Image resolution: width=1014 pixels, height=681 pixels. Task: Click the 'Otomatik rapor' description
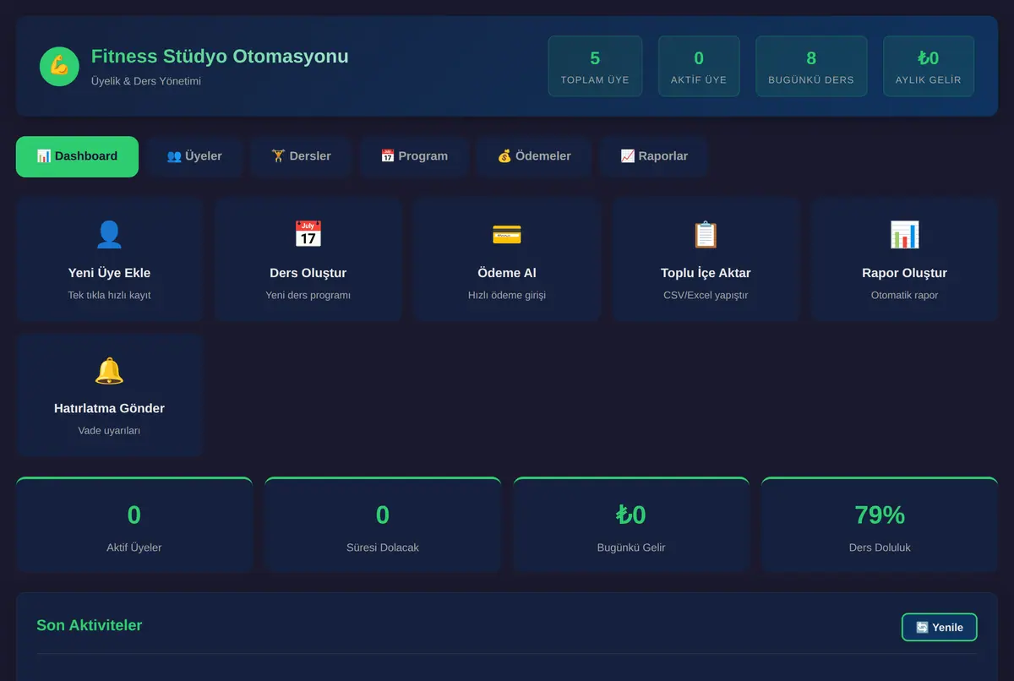coord(904,296)
